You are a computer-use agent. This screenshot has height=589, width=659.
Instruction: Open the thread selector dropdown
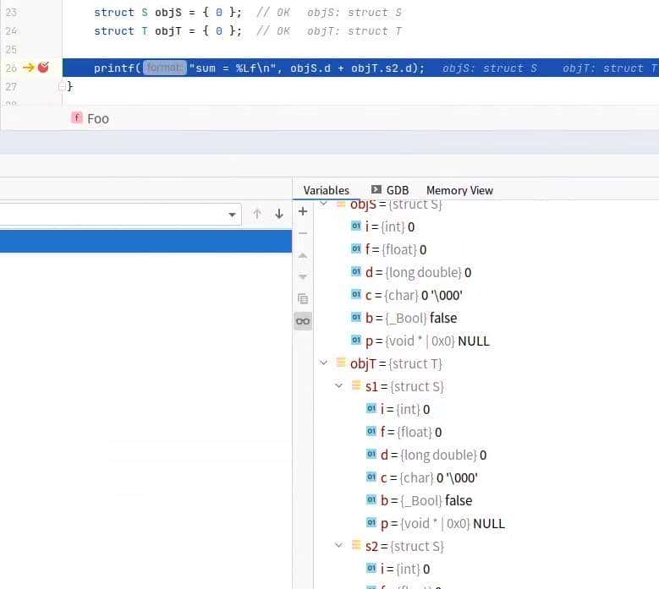click(x=233, y=215)
